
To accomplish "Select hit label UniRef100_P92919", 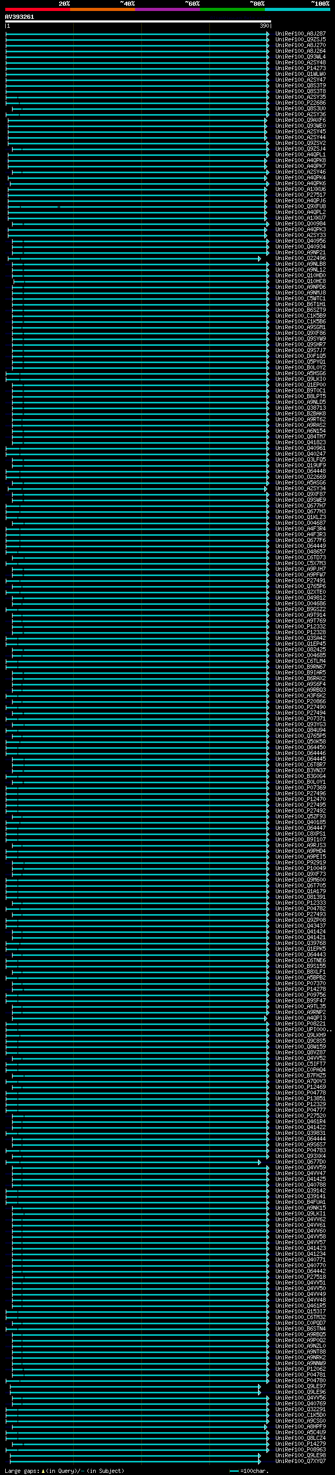I will pos(300,862).
